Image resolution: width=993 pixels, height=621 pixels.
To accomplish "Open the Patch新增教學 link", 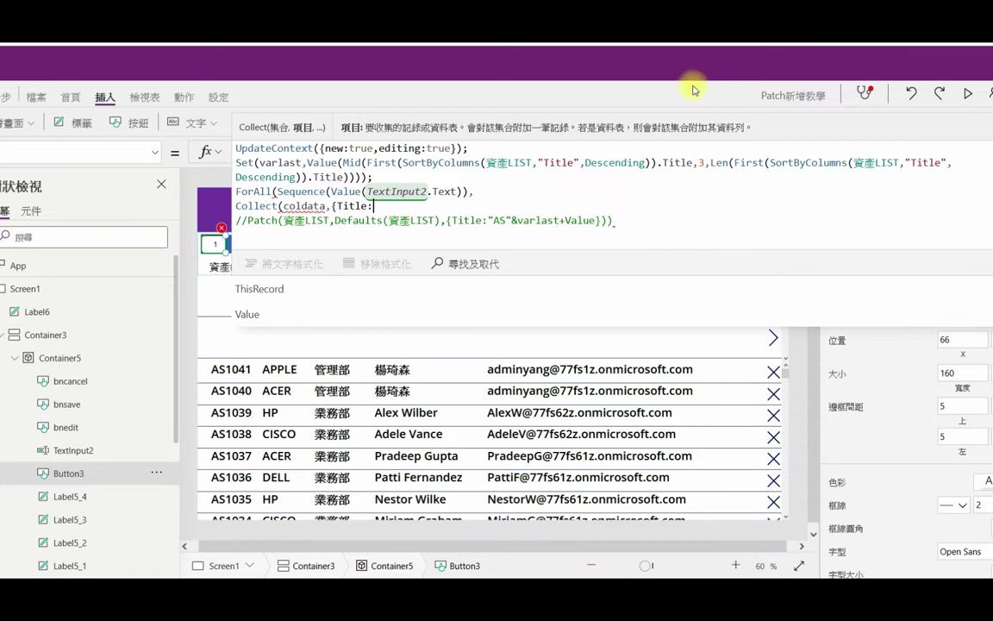I will 793,96.
